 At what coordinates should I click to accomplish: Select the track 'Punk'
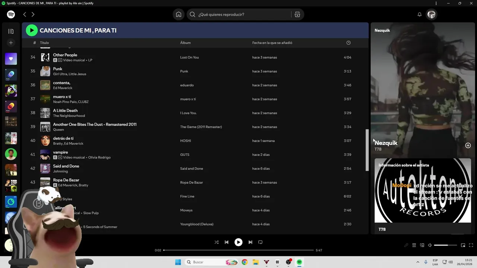point(58,69)
